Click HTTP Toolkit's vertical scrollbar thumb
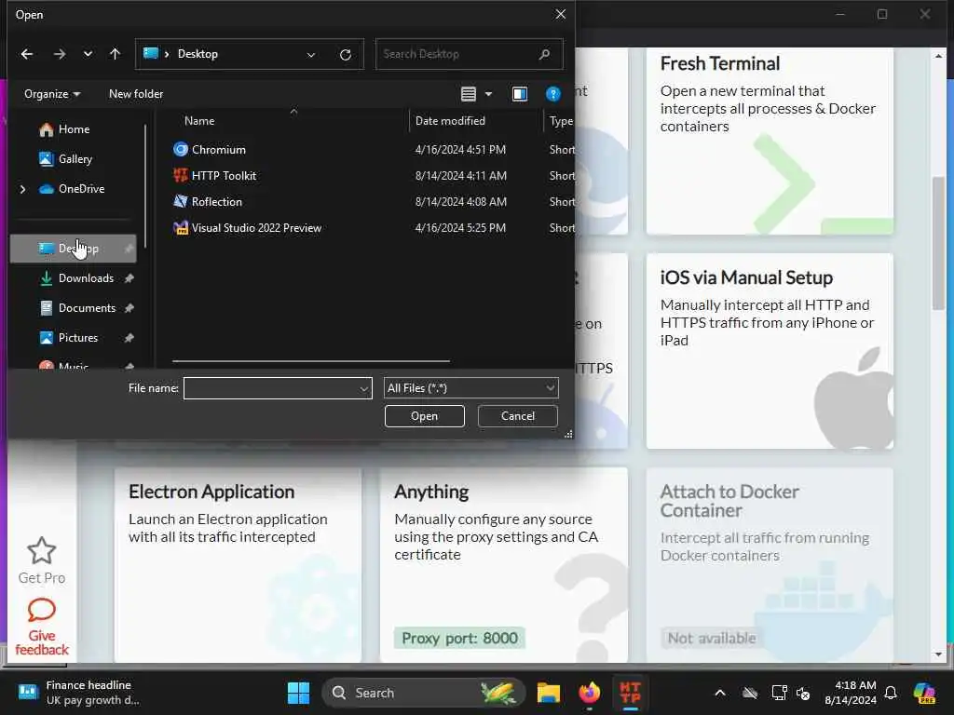The height and width of the screenshot is (715, 954). 938,243
